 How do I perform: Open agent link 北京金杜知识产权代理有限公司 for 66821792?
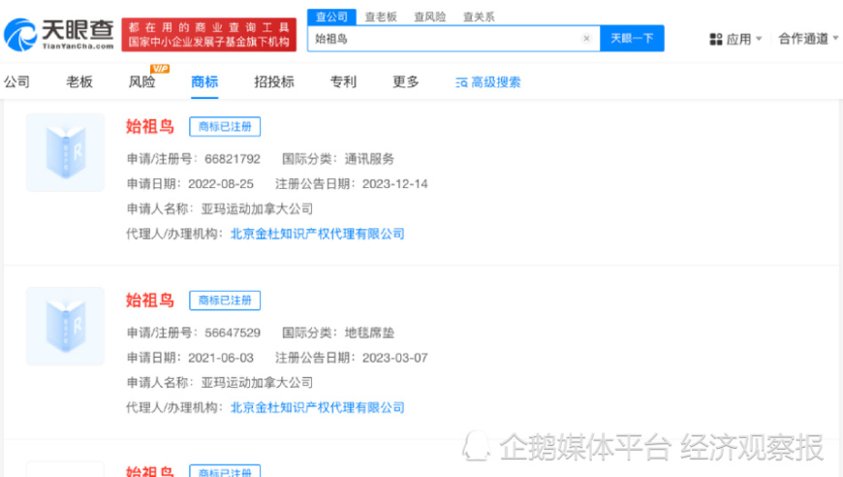tap(317, 234)
